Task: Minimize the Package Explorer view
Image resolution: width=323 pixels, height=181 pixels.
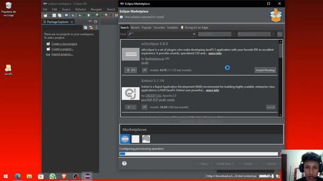Action: coord(90,22)
